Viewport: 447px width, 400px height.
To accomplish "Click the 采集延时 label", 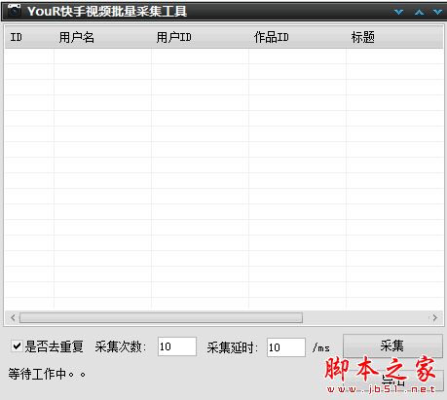I will pyautogui.click(x=233, y=347).
